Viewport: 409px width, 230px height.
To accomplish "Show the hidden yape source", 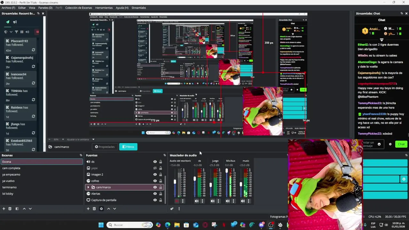I will point(155,168).
